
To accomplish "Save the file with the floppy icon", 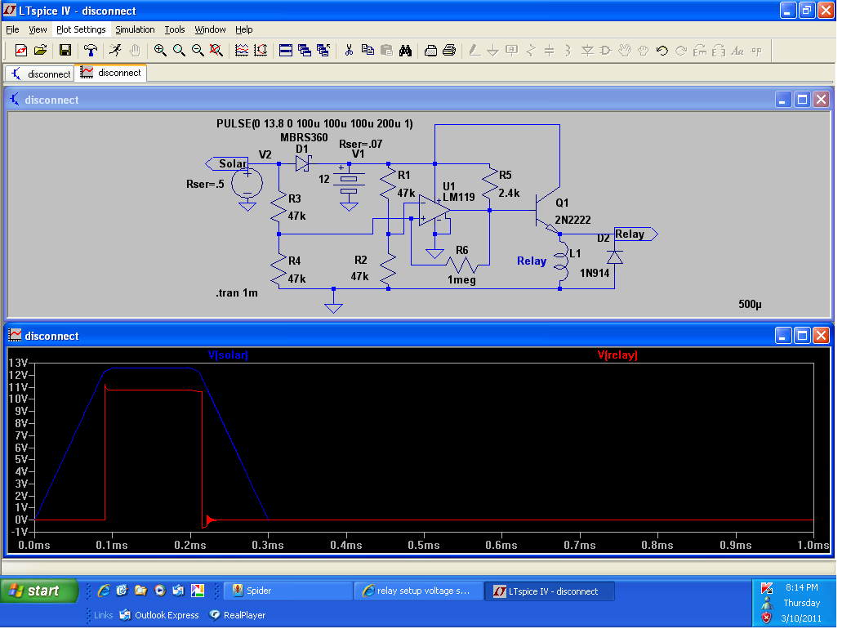I will click(x=65, y=51).
